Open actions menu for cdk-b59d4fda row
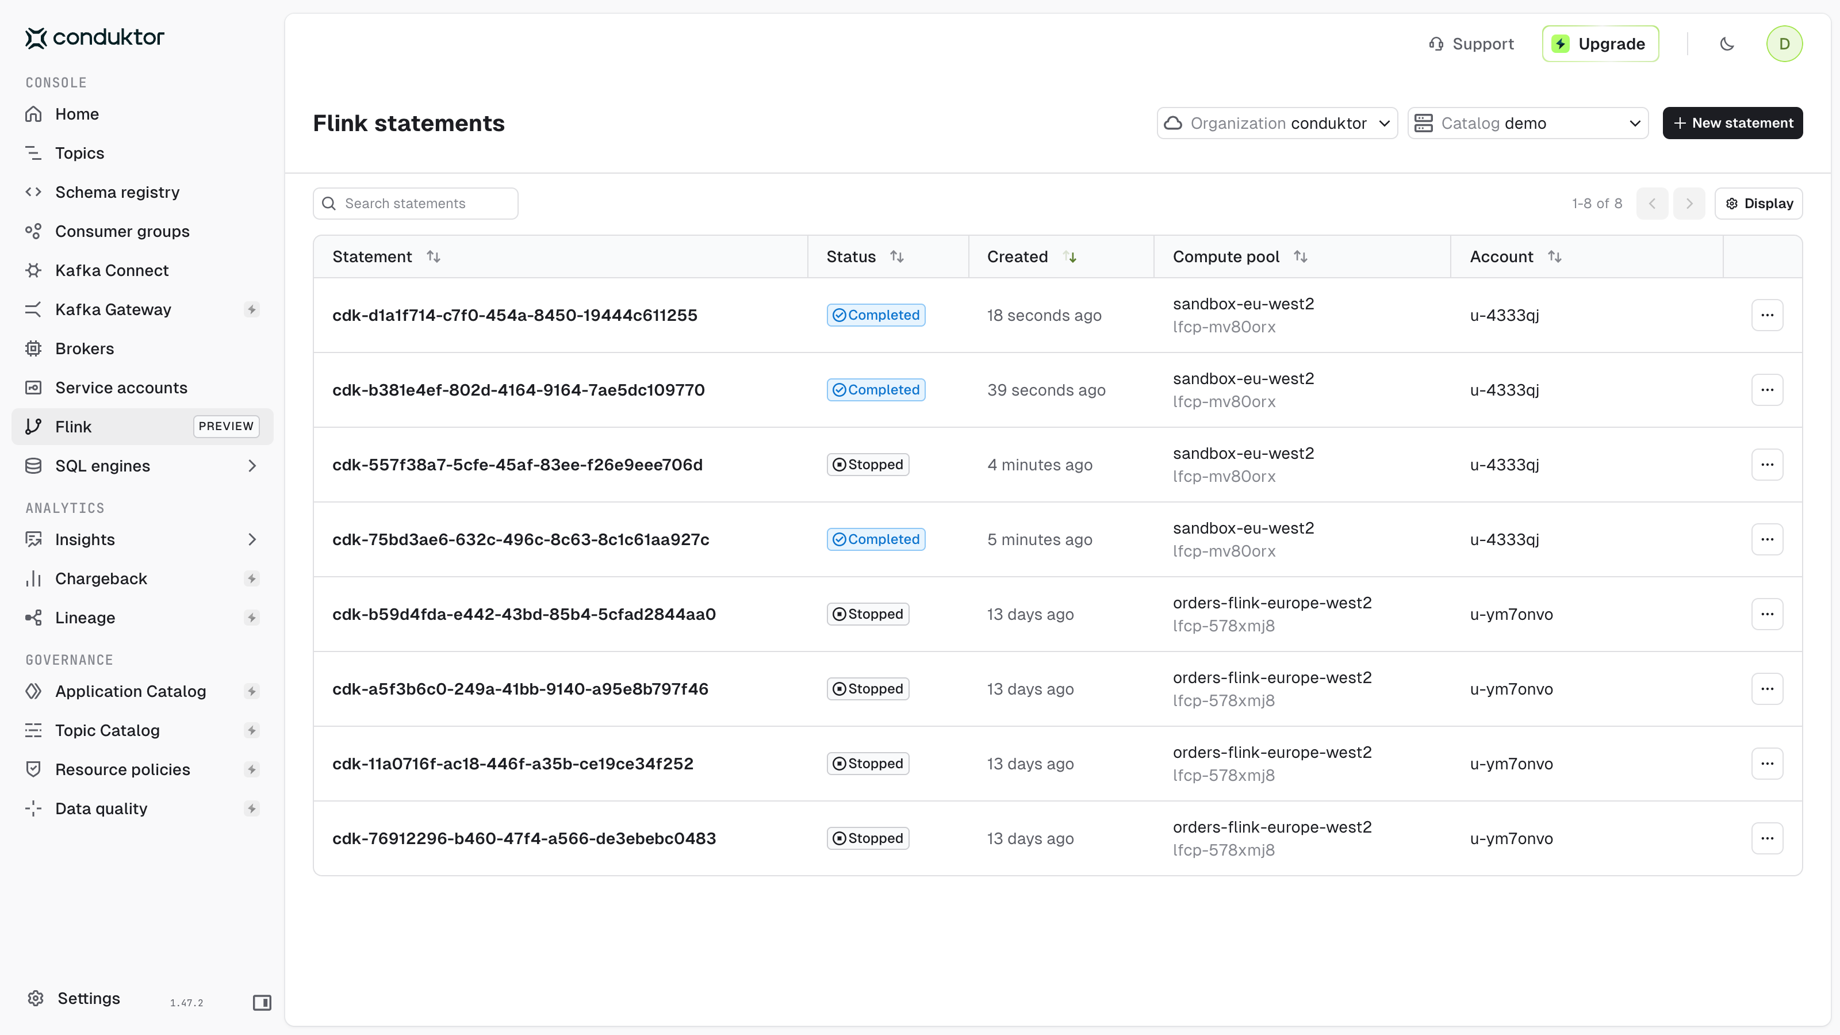The height and width of the screenshot is (1035, 1840). click(x=1767, y=614)
